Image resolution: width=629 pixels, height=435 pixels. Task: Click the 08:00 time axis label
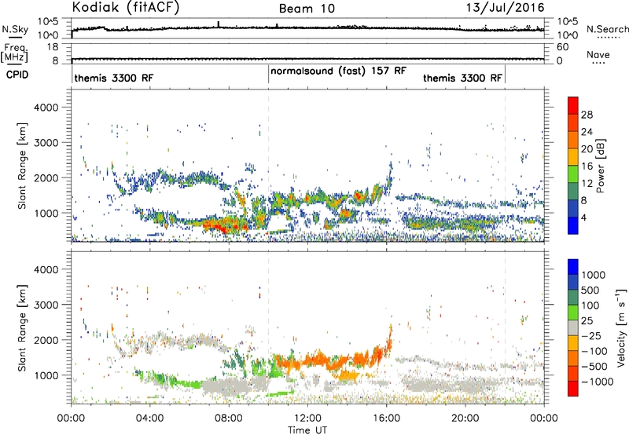(228, 419)
